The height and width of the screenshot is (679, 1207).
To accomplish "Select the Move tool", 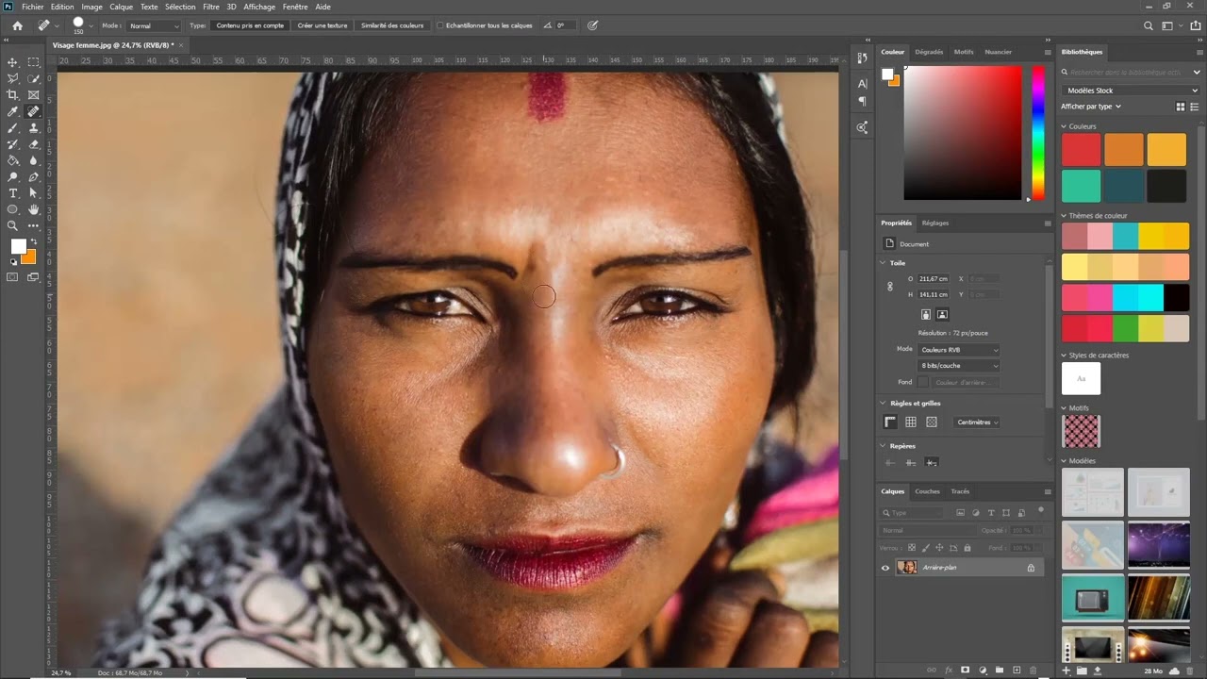I will (13, 62).
